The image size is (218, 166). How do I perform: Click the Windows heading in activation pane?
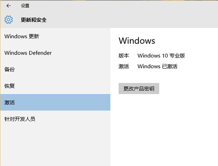(x=137, y=41)
